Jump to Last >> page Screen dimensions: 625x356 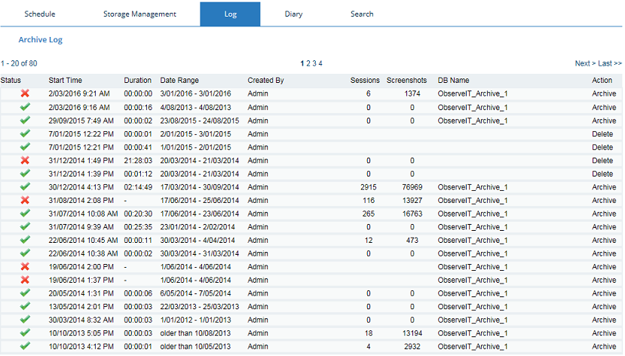pyautogui.click(x=610, y=64)
